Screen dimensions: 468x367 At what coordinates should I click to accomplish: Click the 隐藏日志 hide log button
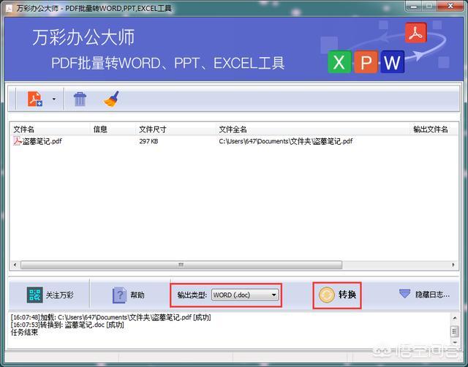(424, 294)
